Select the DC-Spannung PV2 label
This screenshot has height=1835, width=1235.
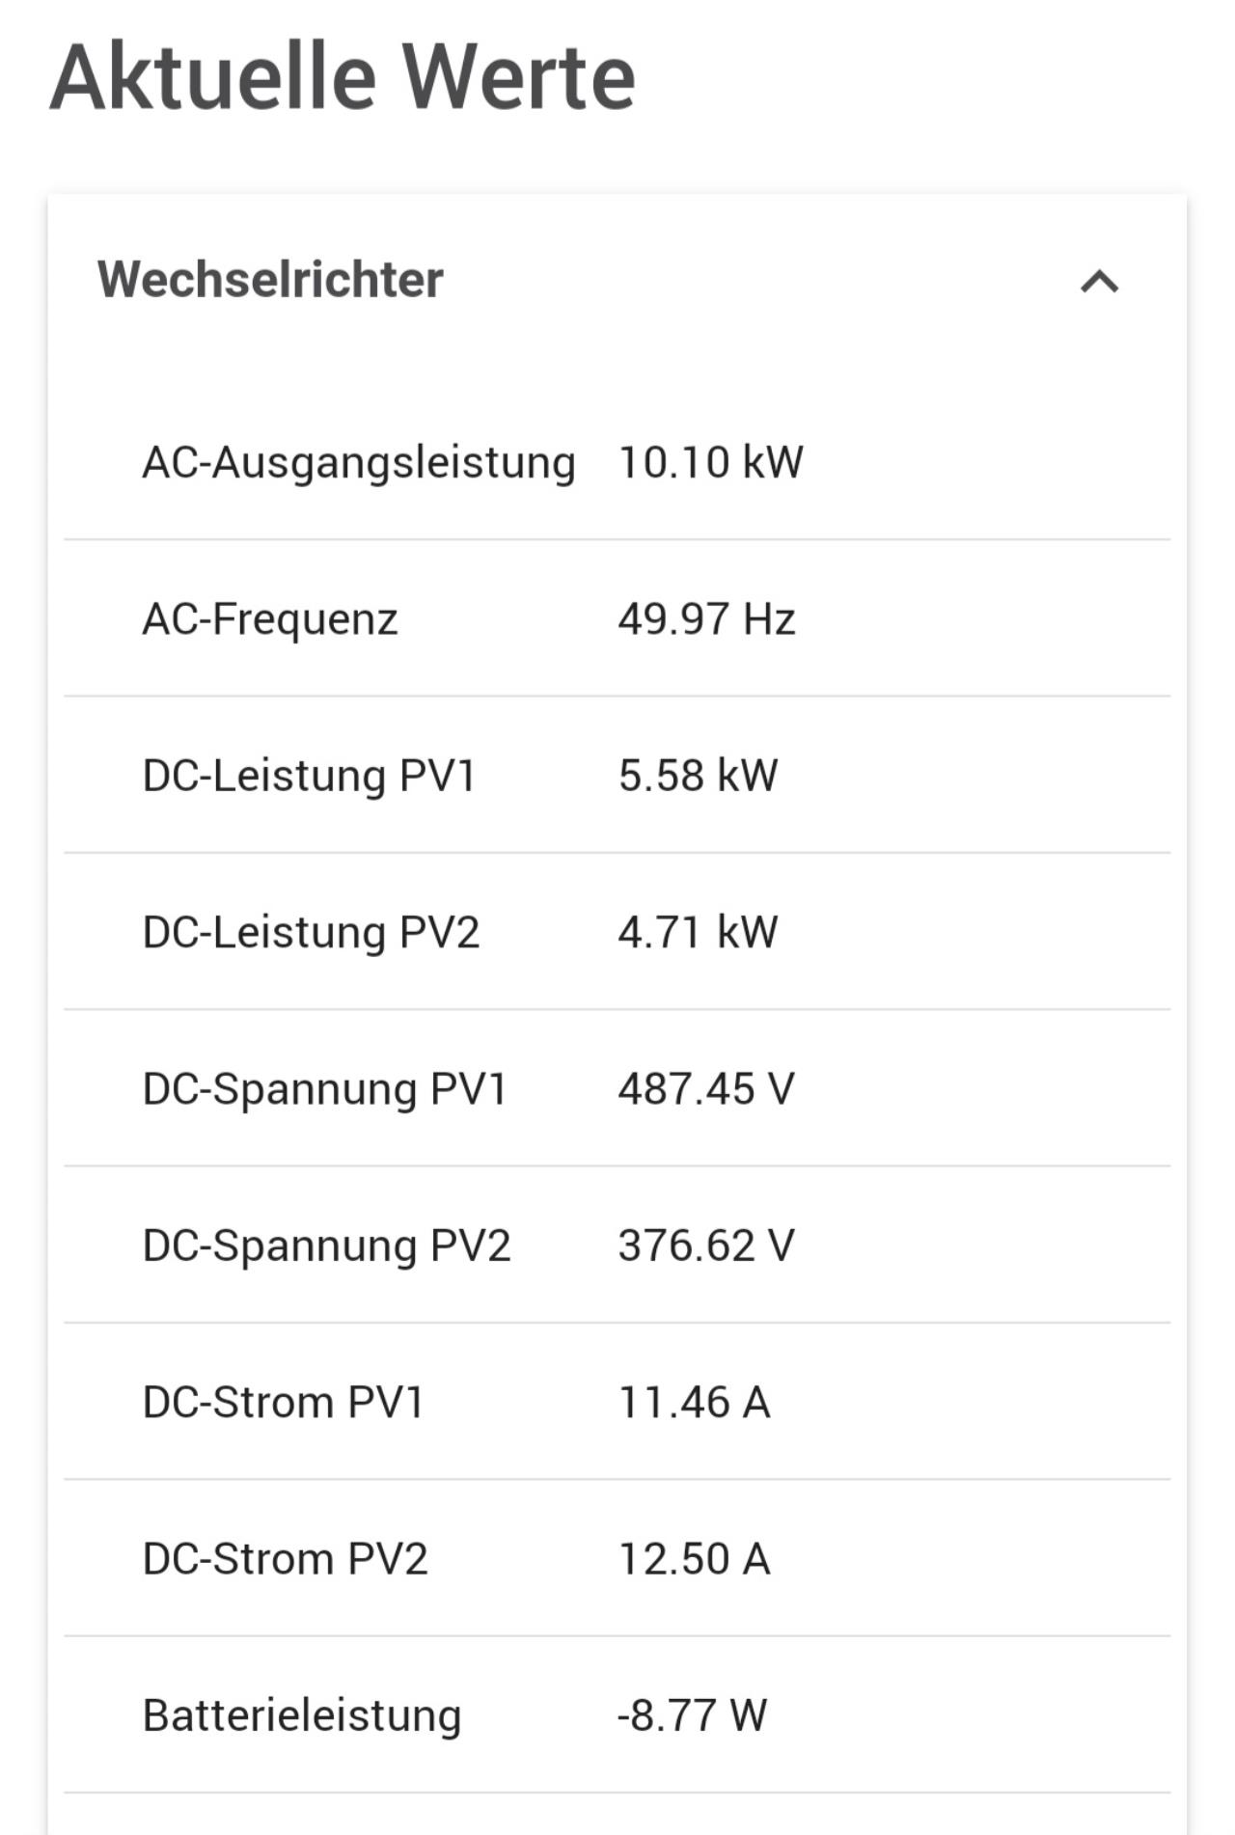tap(326, 1246)
